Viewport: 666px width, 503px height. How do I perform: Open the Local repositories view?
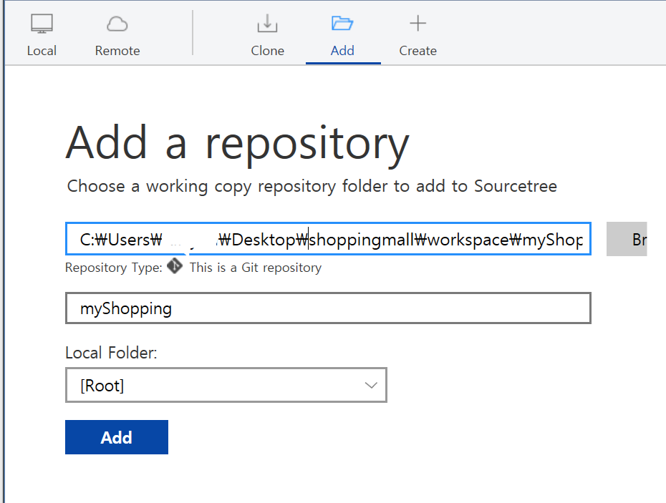[42, 24]
